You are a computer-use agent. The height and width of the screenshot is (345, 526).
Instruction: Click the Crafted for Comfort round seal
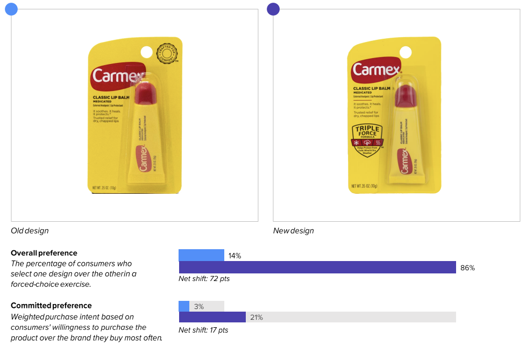coord(167,53)
